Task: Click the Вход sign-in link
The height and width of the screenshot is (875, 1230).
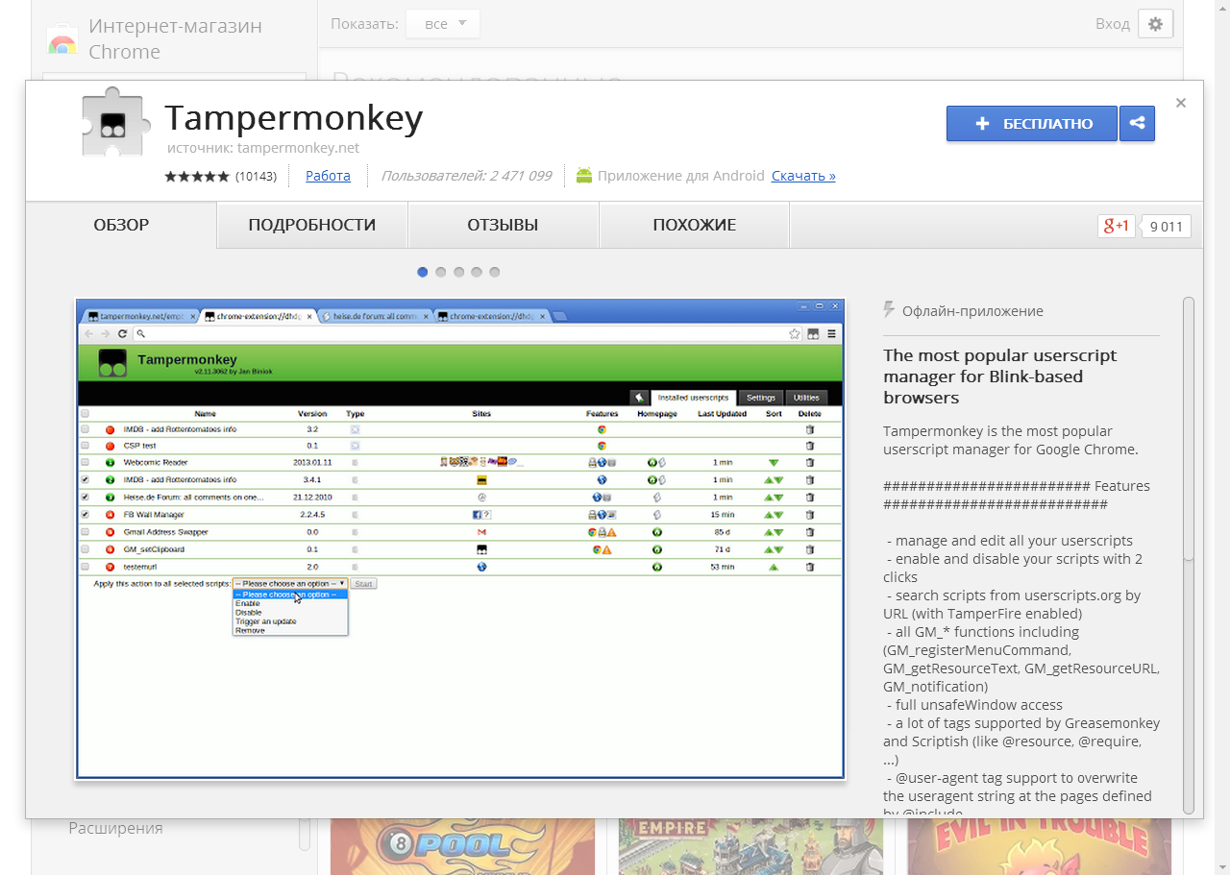Action: pyautogui.click(x=1113, y=24)
